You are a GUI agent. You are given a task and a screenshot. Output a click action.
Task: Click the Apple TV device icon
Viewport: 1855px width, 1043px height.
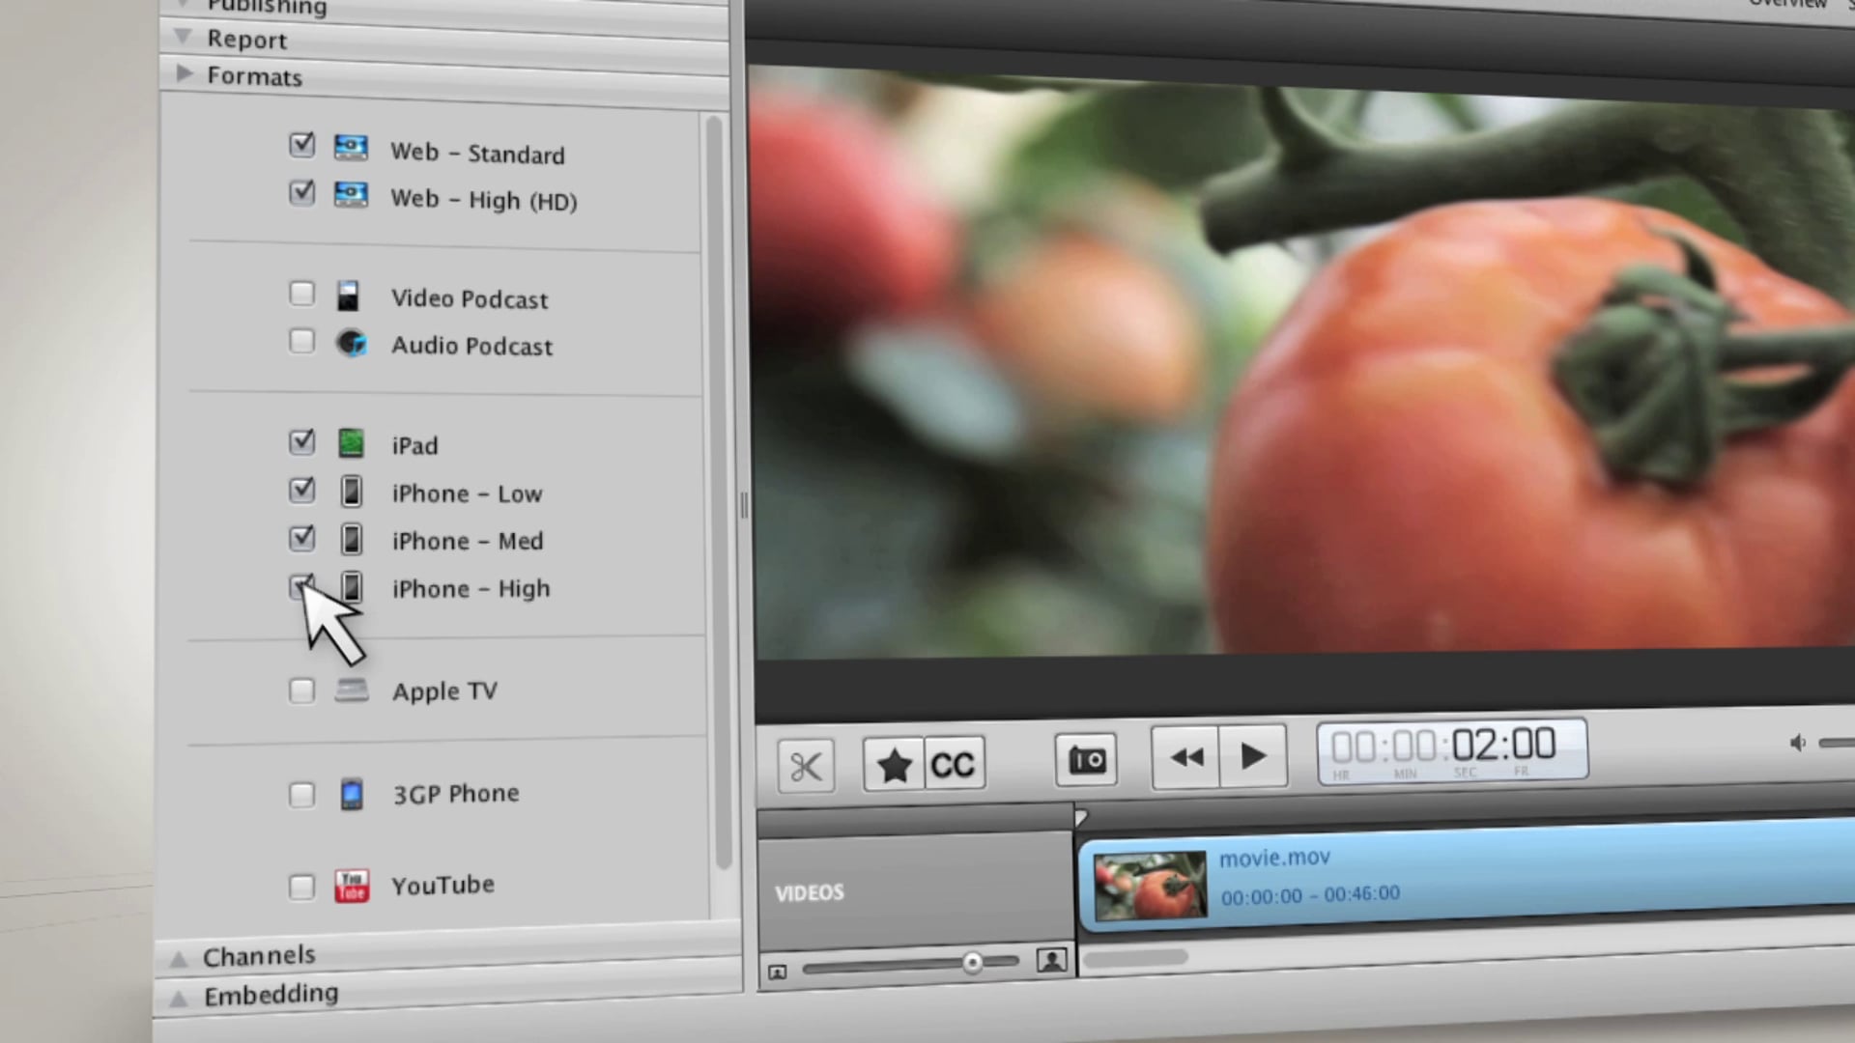[x=352, y=691]
